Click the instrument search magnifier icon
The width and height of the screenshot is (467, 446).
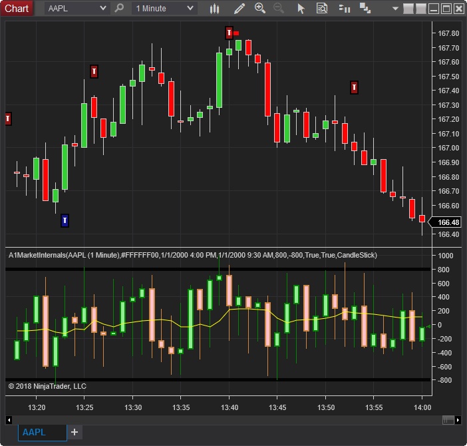click(119, 8)
